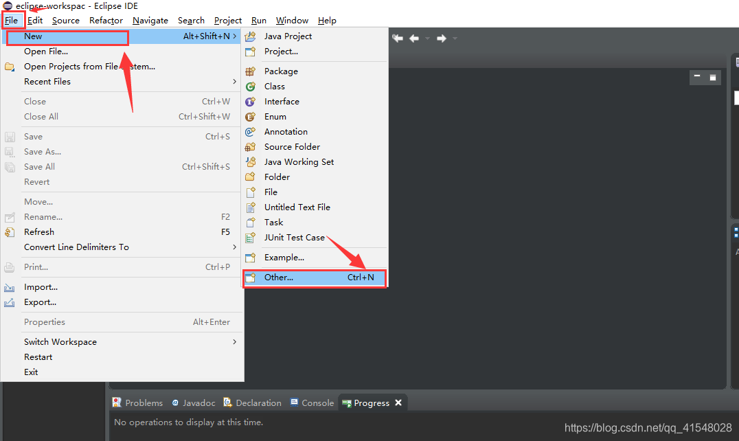Click the Enum icon in submenu
Screen dimensions: 739x441
click(250, 116)
